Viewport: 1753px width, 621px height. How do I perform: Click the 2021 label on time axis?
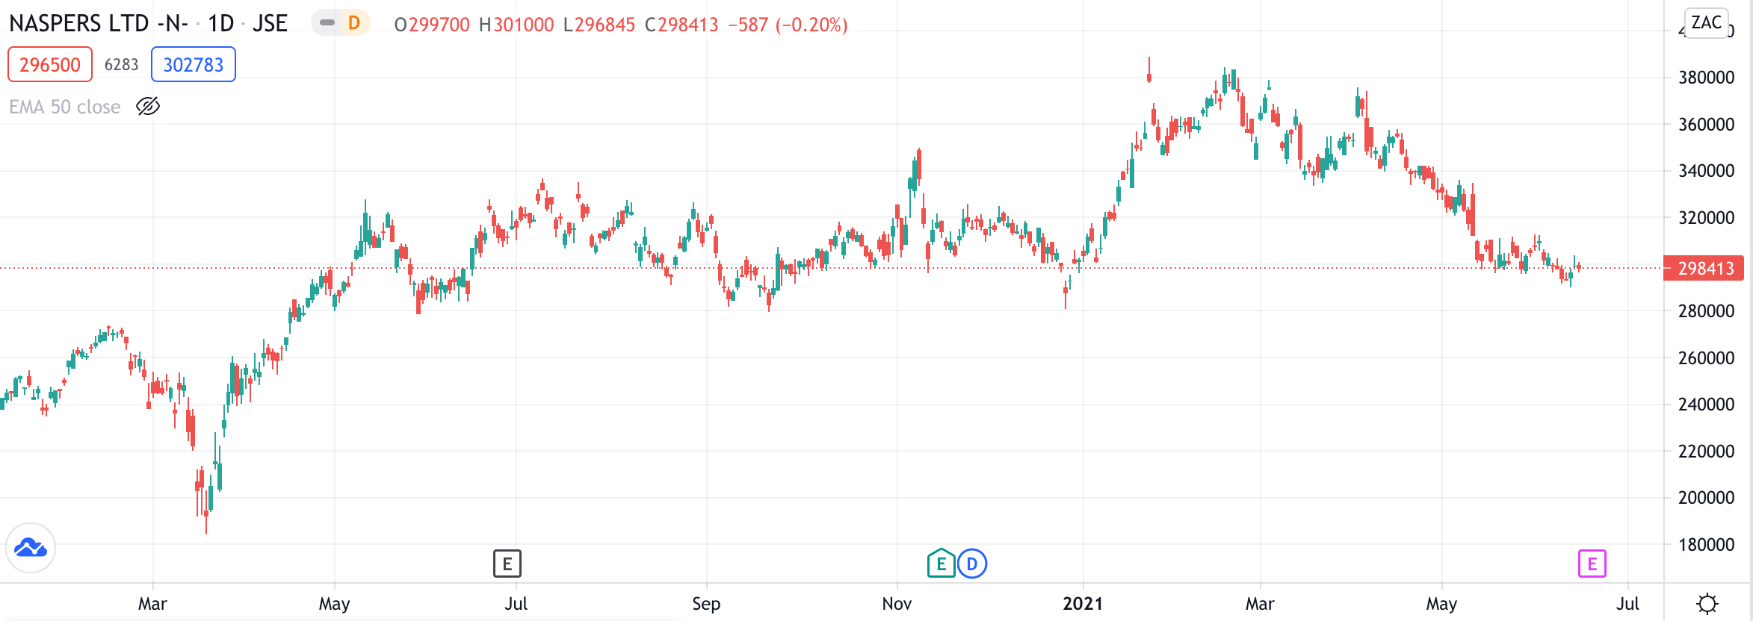[1083, 603]
